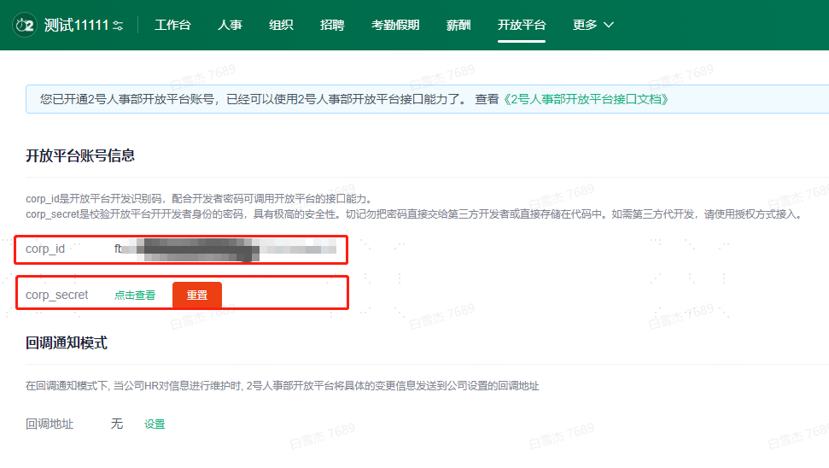This screenshot has width=829, height=468.
Task: Open 《2号人事部开放平台接口文档》 link
Action: (x=586, y=99)
